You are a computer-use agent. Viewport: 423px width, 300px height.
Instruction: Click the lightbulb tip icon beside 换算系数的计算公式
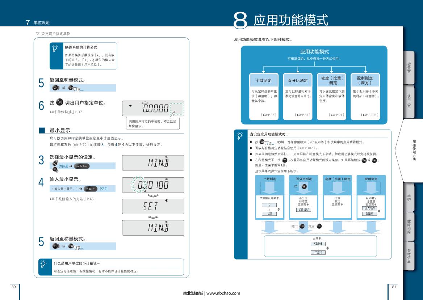[55, 48]
